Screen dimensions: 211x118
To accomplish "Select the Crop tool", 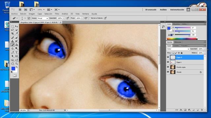I will click(13, 33).
